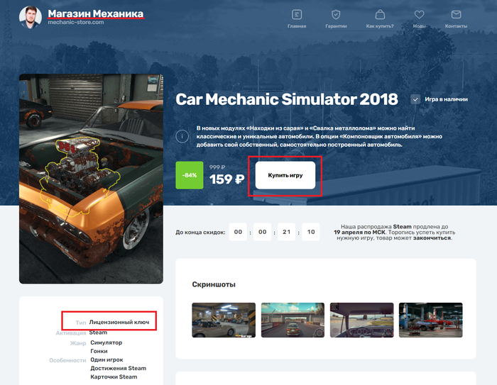The width and height of the screenshot is (497, 385).
Task: Click the 19 апреля по МСК sale text
Action: tap(359, 233)
